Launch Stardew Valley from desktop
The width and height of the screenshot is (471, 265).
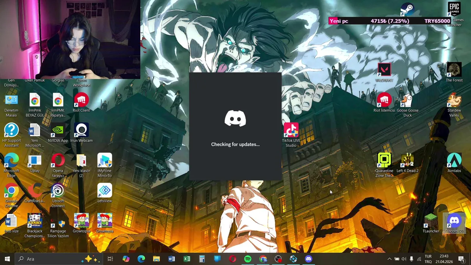click(454, 105)
